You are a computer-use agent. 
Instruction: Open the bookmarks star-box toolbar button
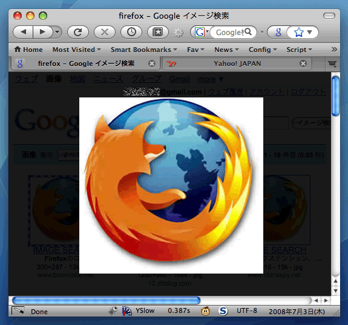coord(158,33)
